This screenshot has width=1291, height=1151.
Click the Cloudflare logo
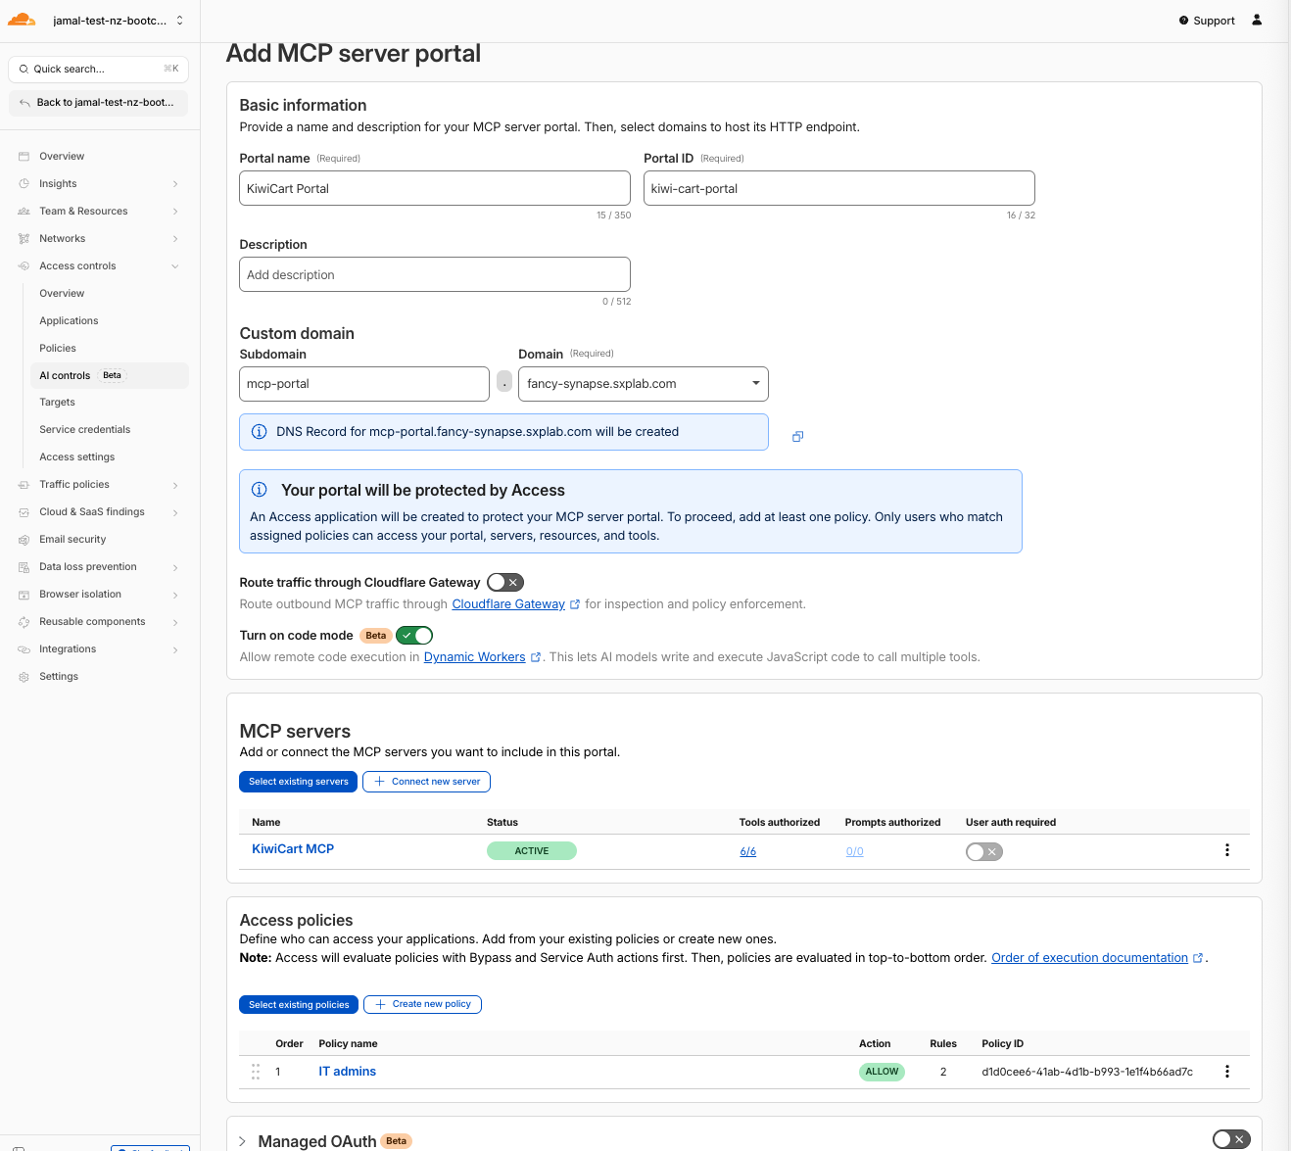pyautogui.click(x=22, y=20)
